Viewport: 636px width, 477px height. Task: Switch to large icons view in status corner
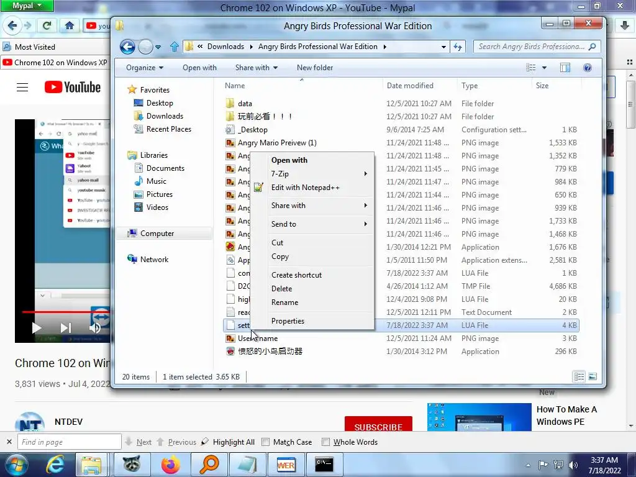(593, 377)
